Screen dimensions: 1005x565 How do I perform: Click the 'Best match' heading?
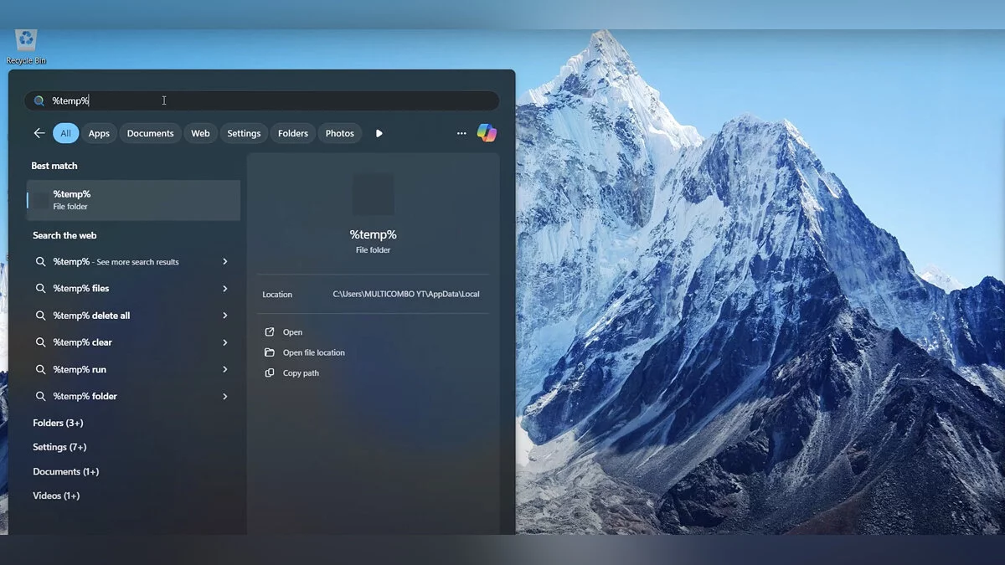[54, 166]
